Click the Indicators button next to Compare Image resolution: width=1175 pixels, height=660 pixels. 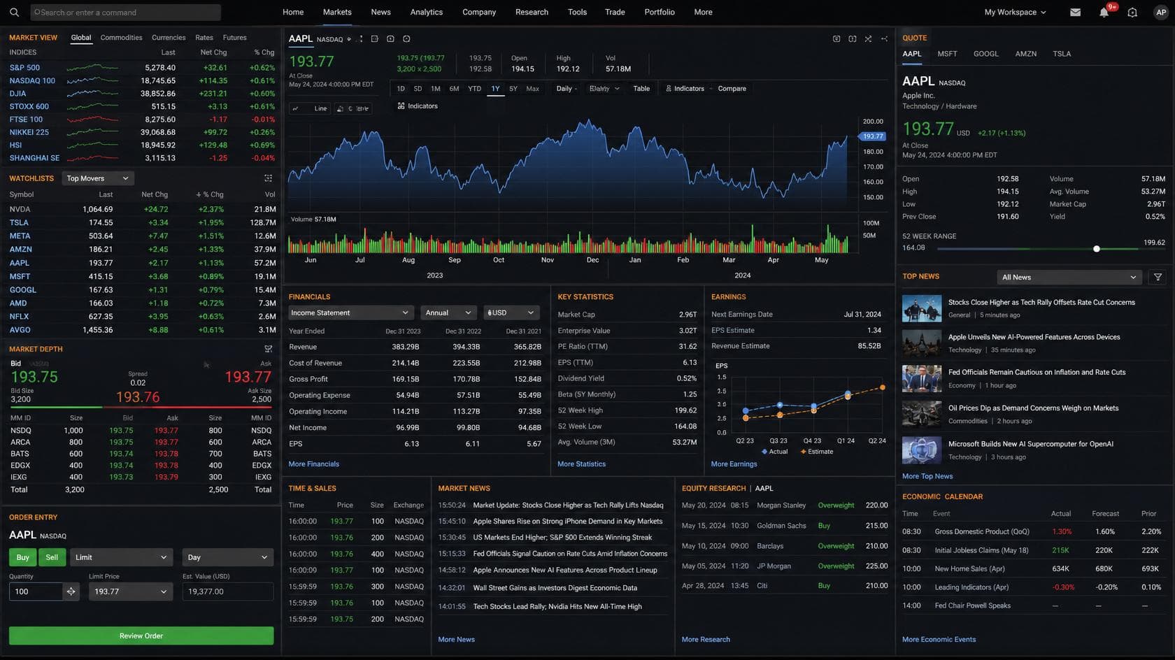(x=685, y=89)
